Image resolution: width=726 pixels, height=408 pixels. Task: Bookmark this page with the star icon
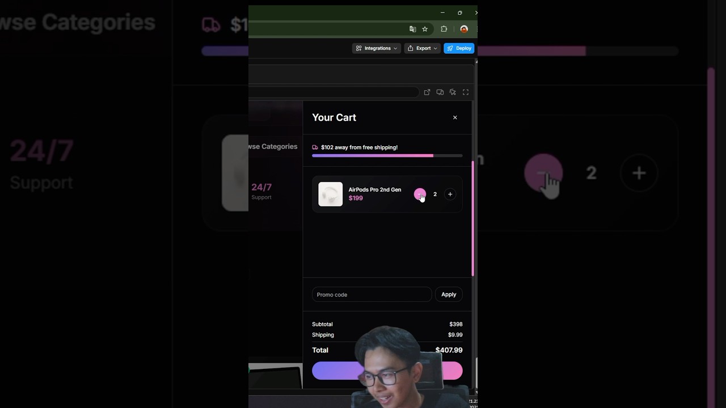425,29
